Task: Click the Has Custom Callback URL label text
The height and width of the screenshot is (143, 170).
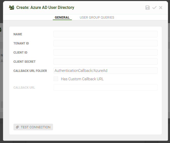Action: (x=82, y=79)
